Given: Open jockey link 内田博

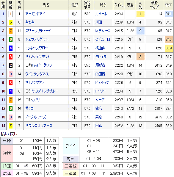Looking at the screenshot, I should pyautogui.click(x=100, y=74).
